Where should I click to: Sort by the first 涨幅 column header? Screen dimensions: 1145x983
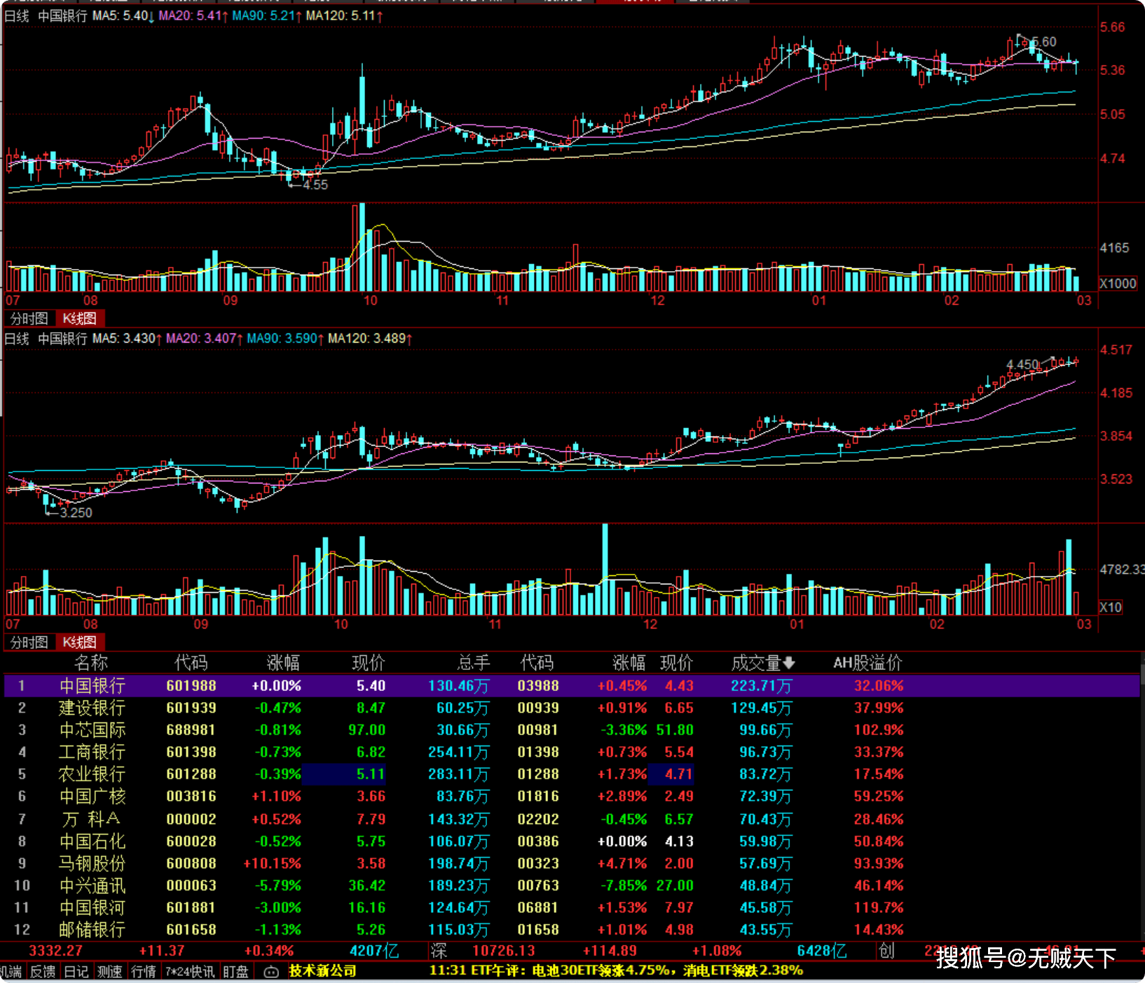[283, 663]
